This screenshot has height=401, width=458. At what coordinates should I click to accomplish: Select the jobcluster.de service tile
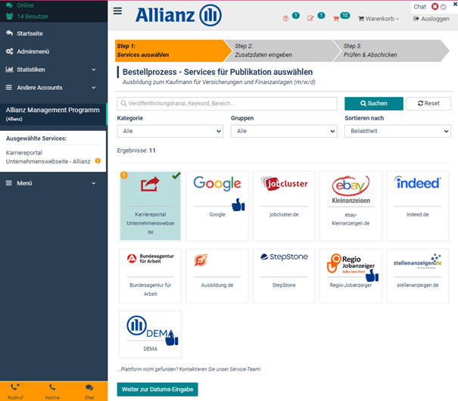[284, 206]
